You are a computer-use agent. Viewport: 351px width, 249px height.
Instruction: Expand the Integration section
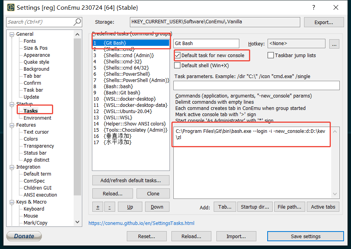(12, 167)
